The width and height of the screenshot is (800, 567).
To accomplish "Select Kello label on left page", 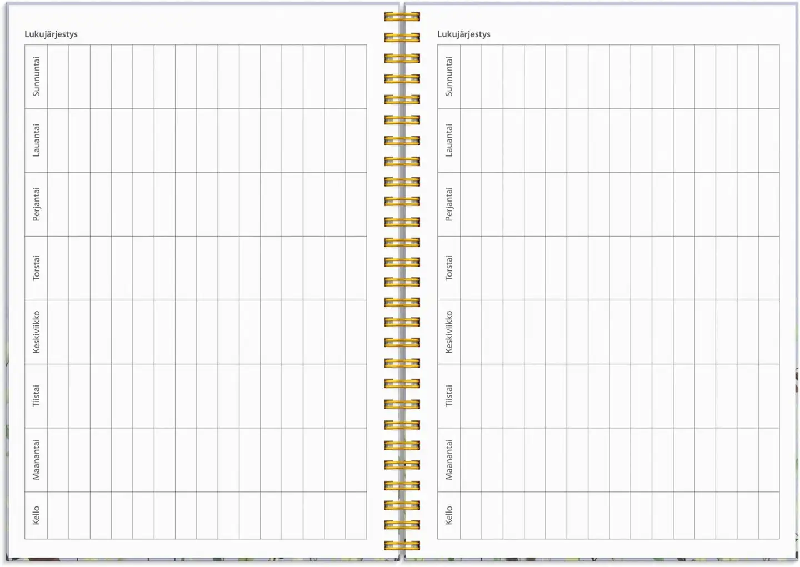I will coord(37,515).
